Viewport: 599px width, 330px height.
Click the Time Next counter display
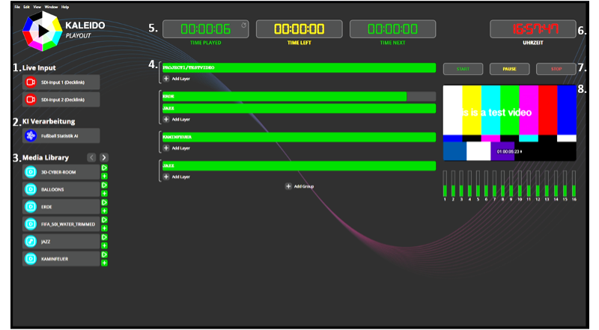(392, 29)
